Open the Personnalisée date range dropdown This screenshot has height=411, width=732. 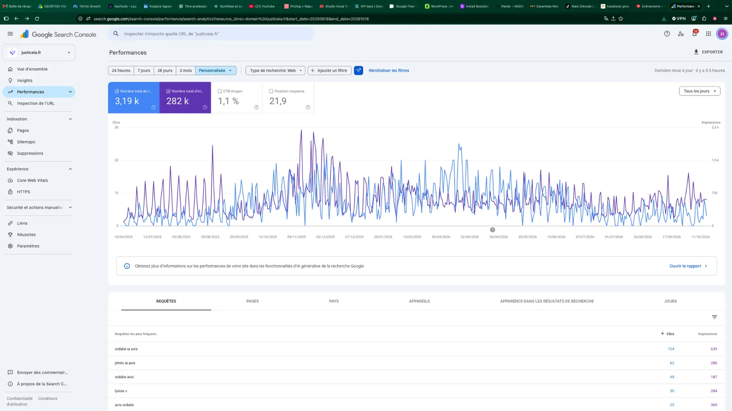click(216, 70)
